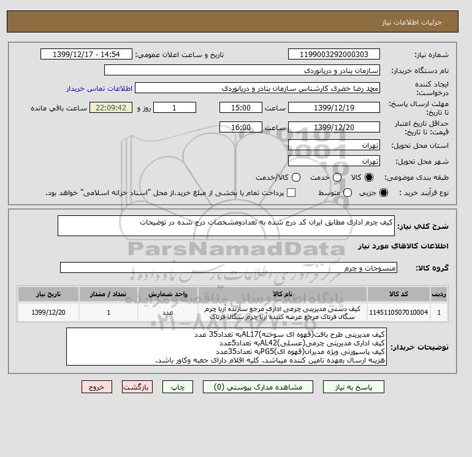
Task: Select the جزیی purchase type radio
Action: [x=384, y=193]
